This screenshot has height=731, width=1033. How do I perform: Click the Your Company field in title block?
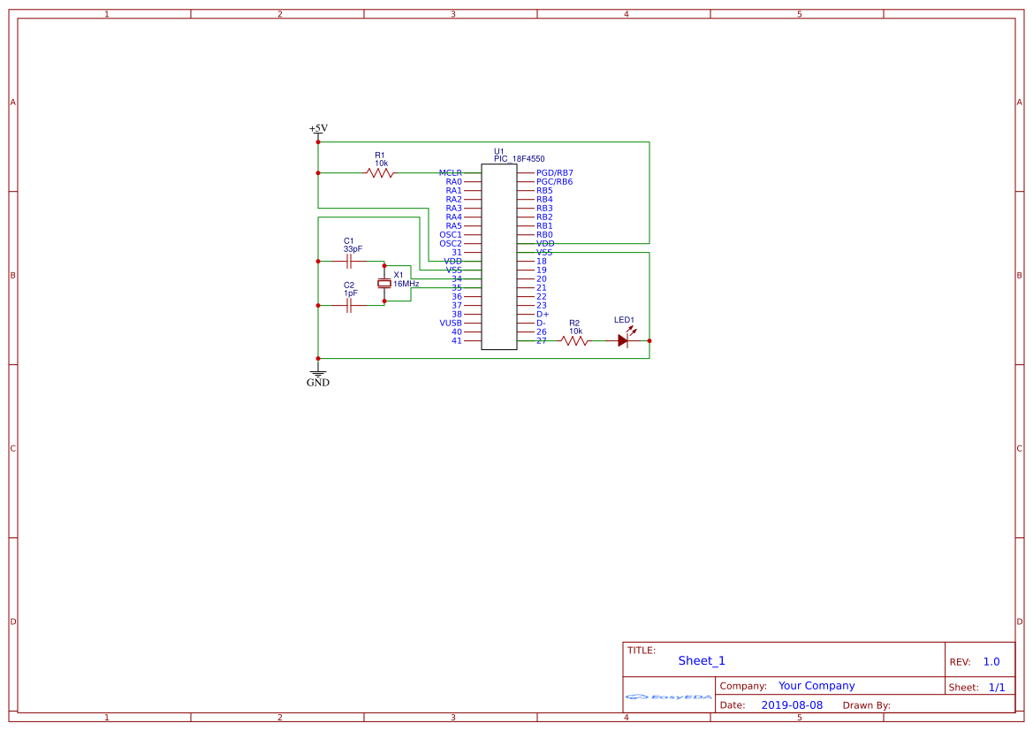817,685
